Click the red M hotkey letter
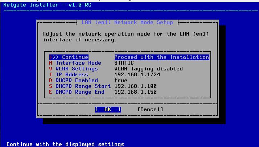 51,63
